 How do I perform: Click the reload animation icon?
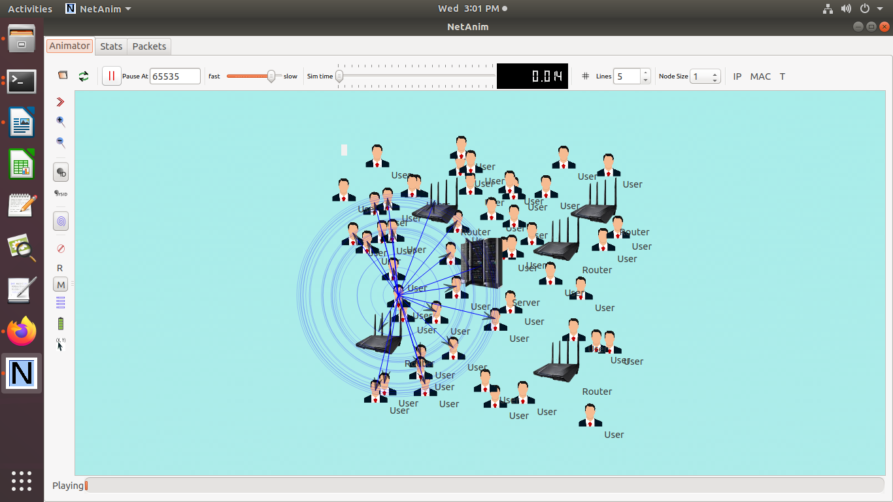[x=84, y=76]
